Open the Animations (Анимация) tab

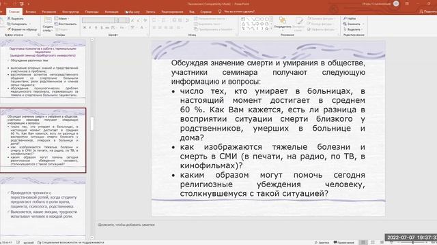(111, 12)
